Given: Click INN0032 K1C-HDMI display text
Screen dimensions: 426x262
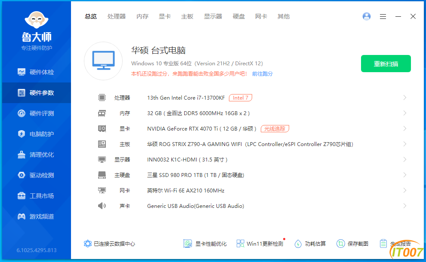Looking at the screenshot, I should [x=187, y=159].
